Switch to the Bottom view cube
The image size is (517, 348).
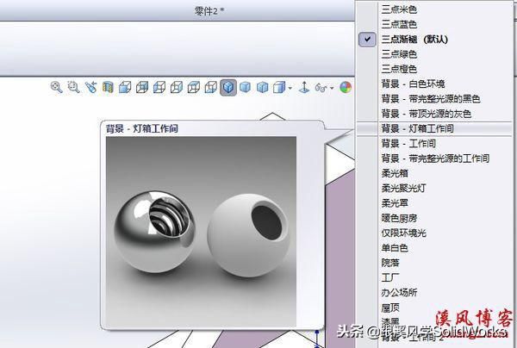click(x=211, y=87)
